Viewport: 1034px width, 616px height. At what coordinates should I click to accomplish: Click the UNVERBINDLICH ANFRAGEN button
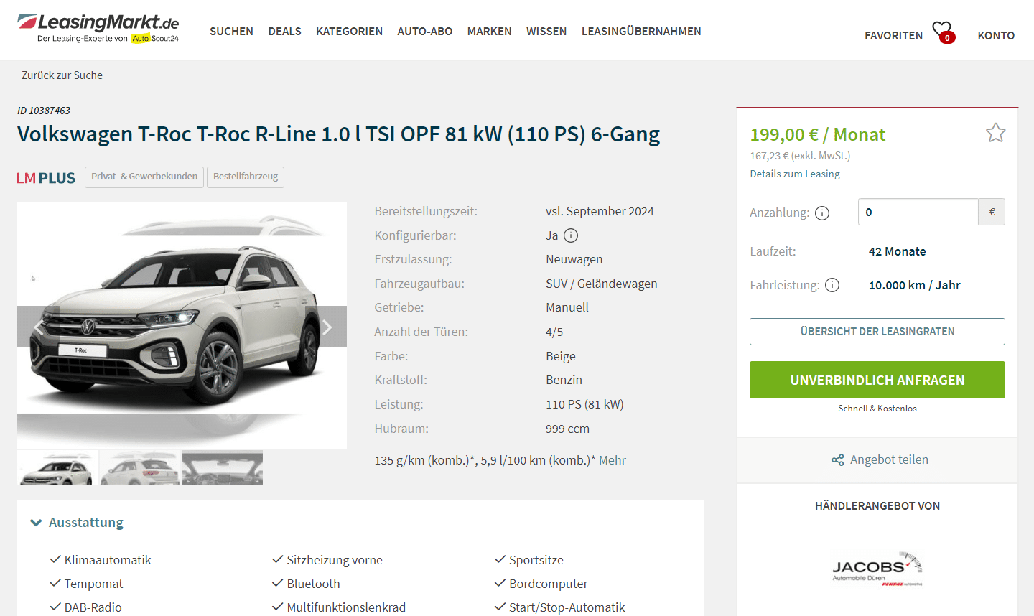pos(877,380)
